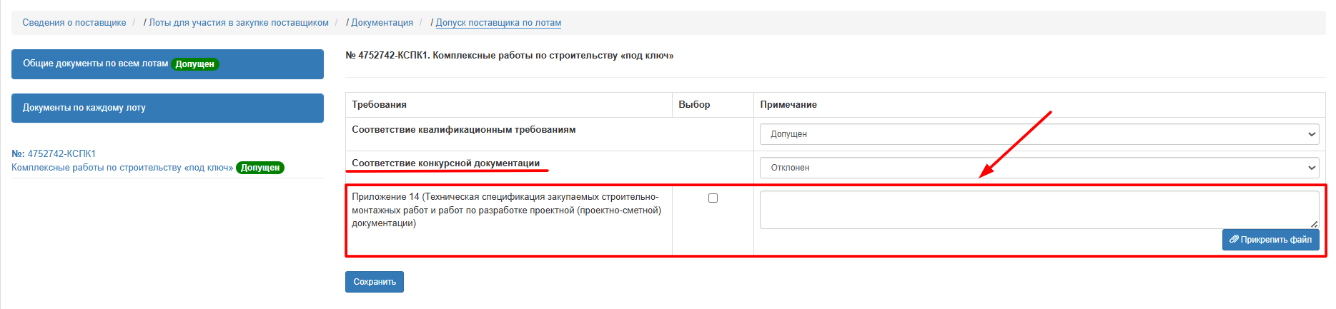Image resolution: width=1336 pixels, height=309 pixels.
Task: Tick the Приложение 14 checkbox
Action: tap(713, 198)
